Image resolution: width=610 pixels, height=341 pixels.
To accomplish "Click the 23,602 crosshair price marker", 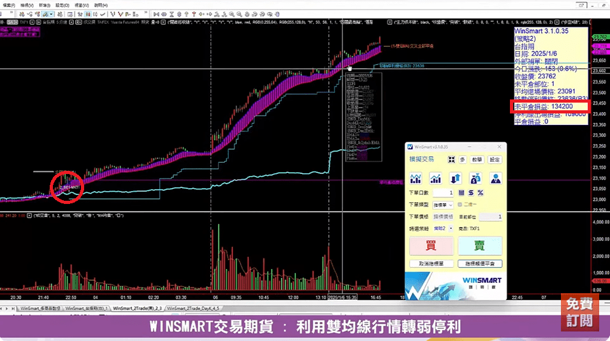I will tap(600, 71).
